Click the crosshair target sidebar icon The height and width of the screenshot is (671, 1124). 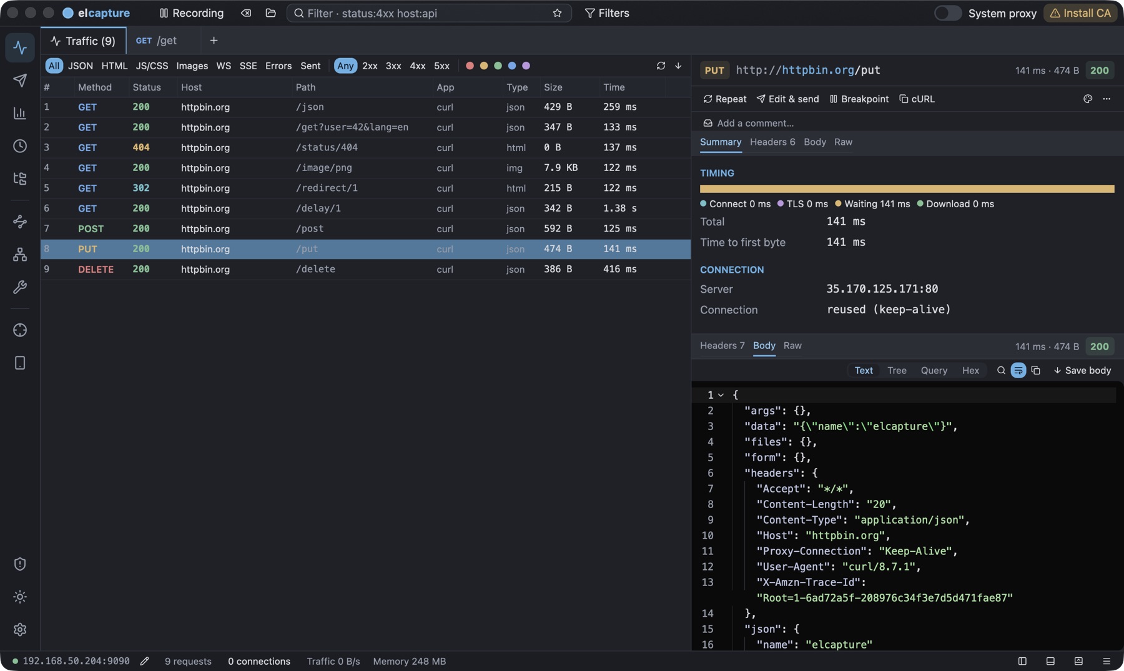coord(20,330)
